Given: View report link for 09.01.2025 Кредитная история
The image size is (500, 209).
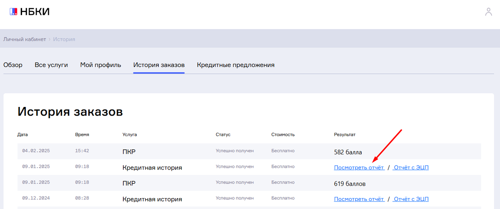Looking at the screenshot, I should coord(359,167).
